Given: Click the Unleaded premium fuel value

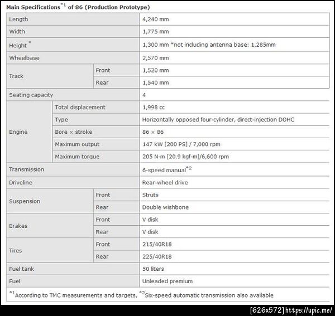Looking at the screenshot, I should pos(167,281).
